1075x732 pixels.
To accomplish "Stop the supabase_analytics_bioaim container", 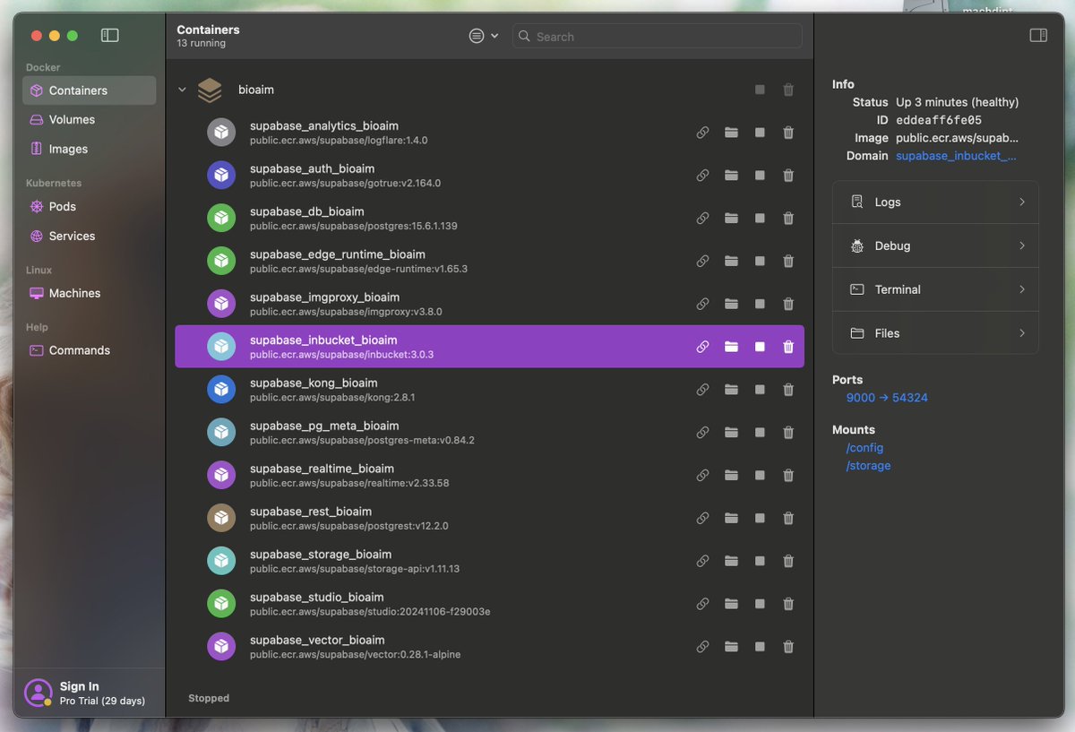I will [x=760, y=133].
